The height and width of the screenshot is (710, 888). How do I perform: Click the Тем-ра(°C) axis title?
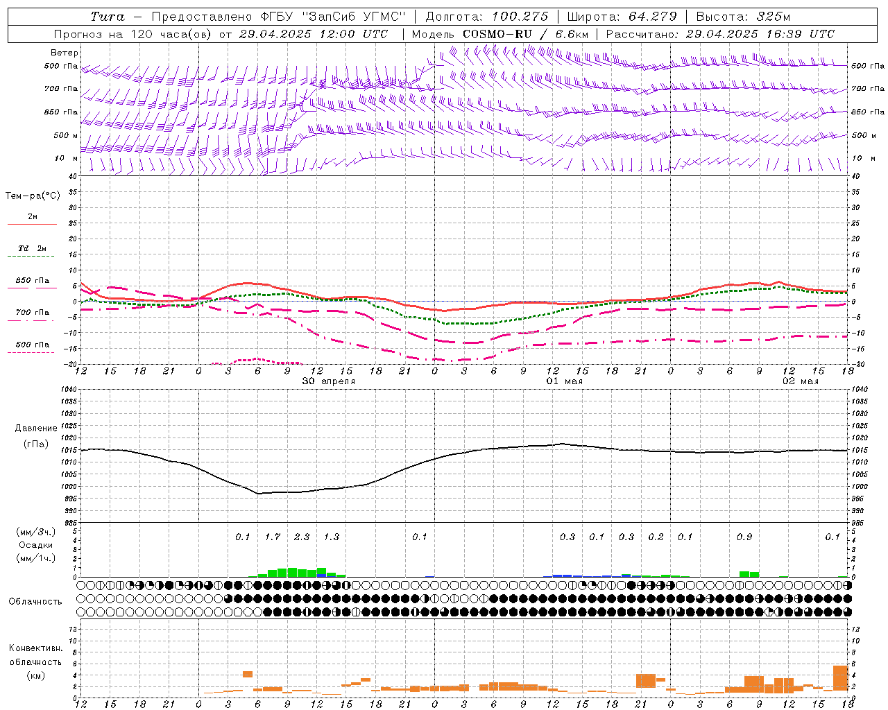(x=33, y=196)
